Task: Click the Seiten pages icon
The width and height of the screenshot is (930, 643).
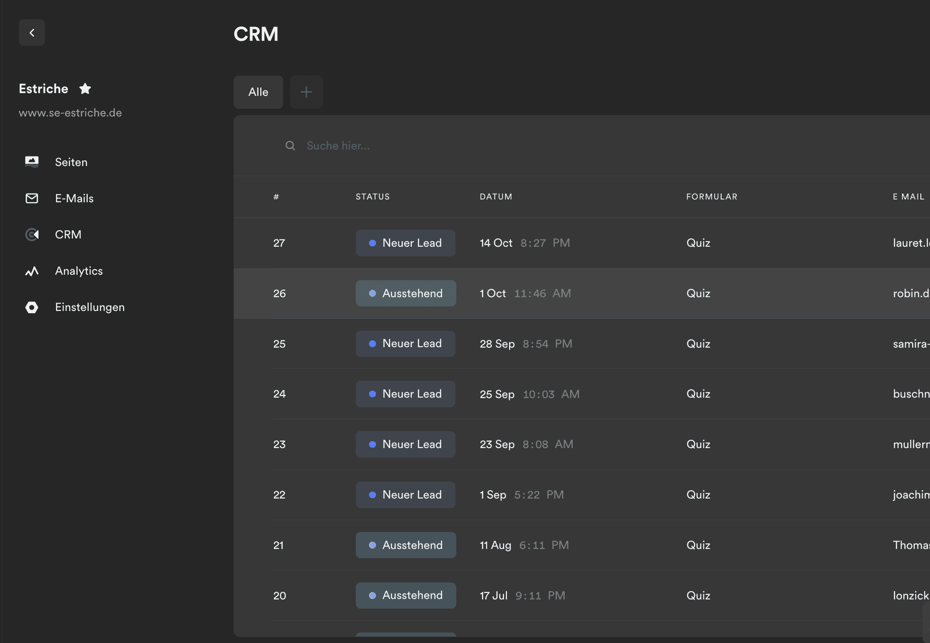Action: pos(32,162)
